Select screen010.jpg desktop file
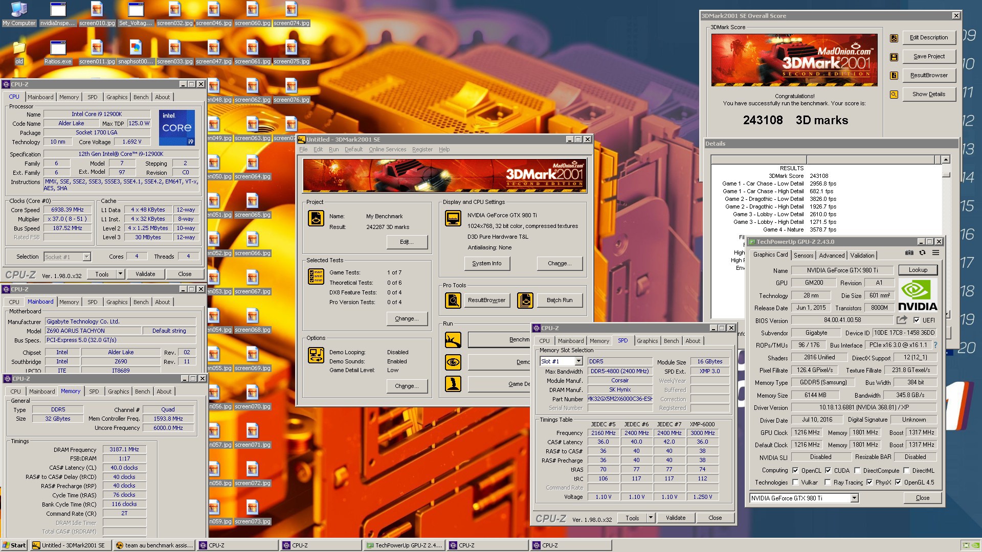Viewport: 982px width, 552px height. (97, 14)
